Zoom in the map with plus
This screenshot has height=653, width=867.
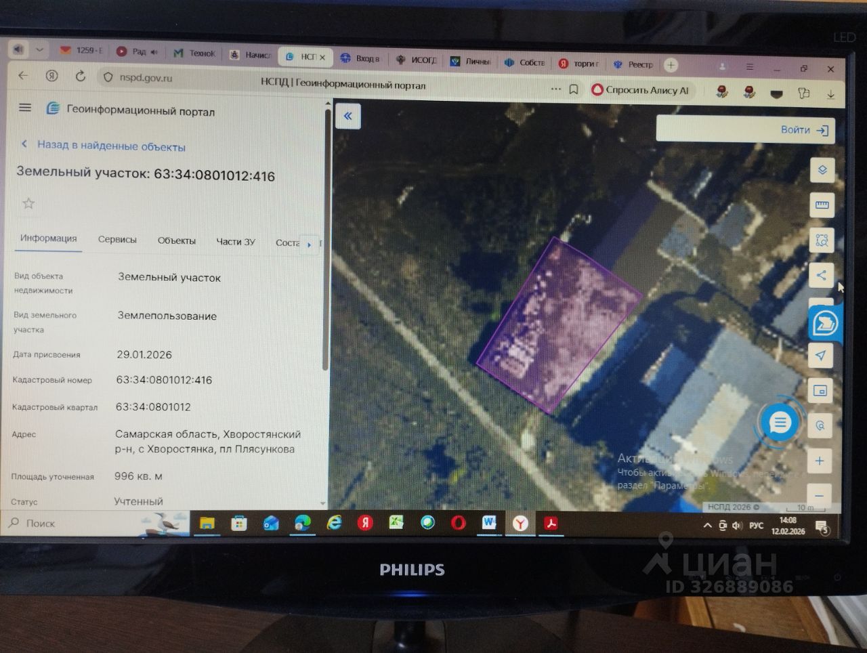819,461
